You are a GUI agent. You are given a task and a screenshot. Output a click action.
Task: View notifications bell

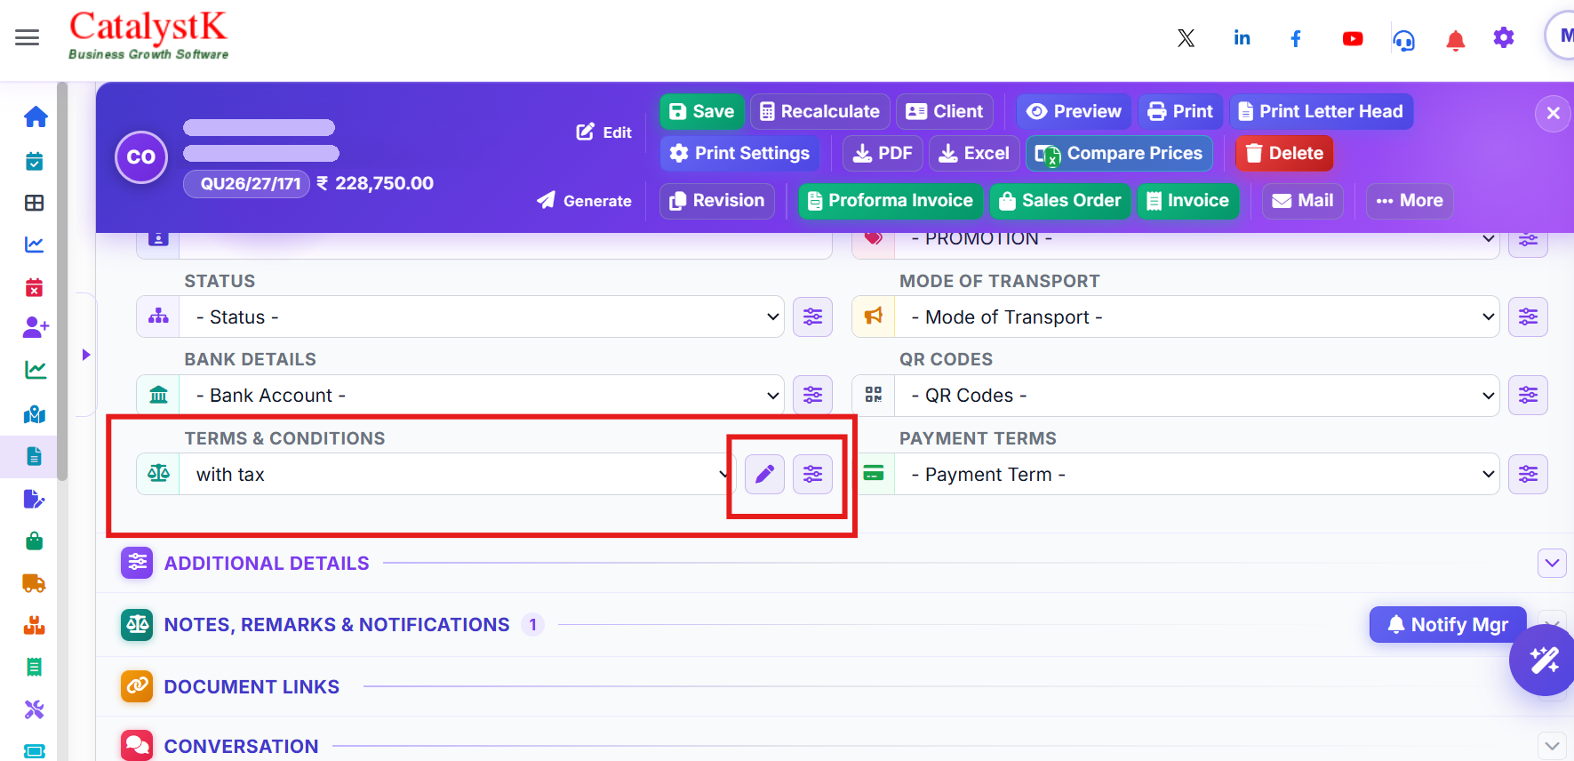[x=1456, y=40]
